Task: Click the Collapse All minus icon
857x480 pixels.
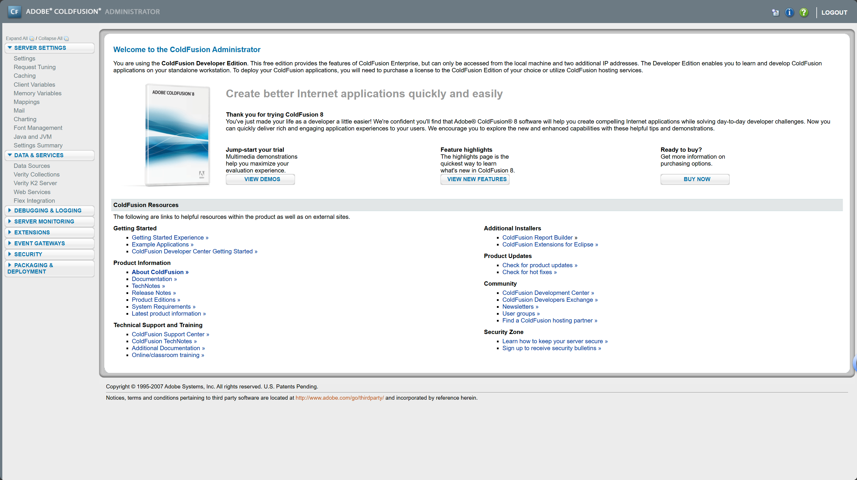Action: click(66, 39)
